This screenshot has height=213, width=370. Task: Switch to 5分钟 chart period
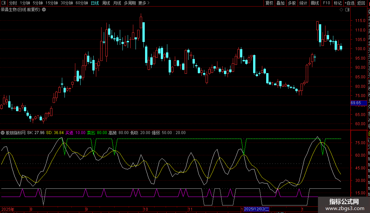[x=38, y=3]
